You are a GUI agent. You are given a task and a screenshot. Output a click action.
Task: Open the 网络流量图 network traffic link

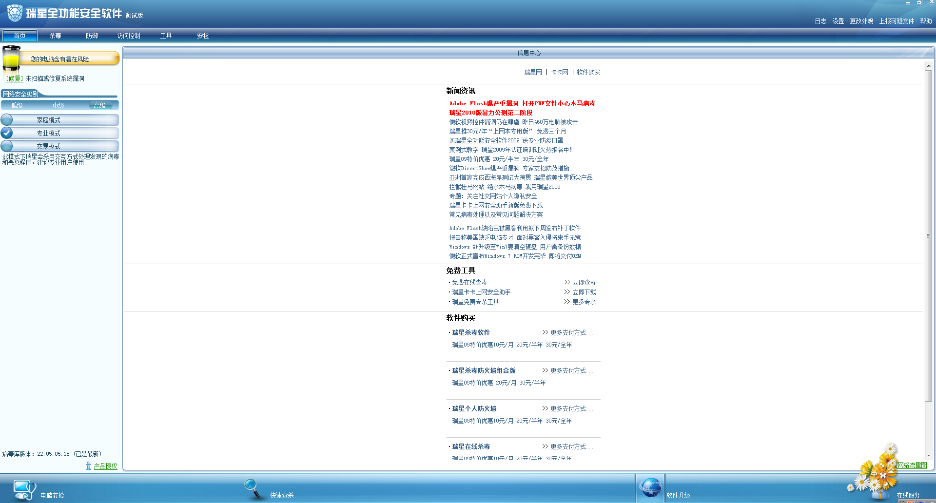click(x=912, y=465)
